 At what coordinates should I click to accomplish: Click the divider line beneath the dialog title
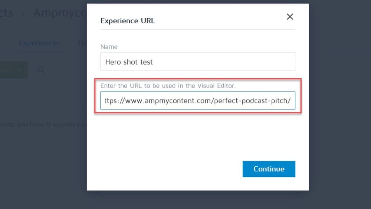pos(198,29)
